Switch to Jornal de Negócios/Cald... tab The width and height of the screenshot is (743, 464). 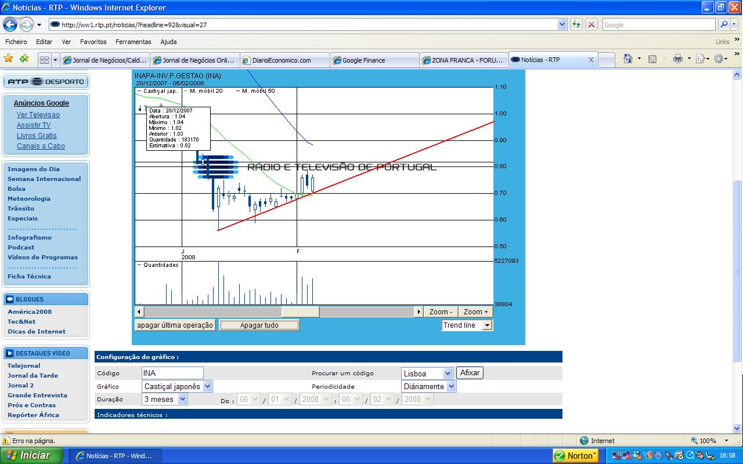point(105,60)
